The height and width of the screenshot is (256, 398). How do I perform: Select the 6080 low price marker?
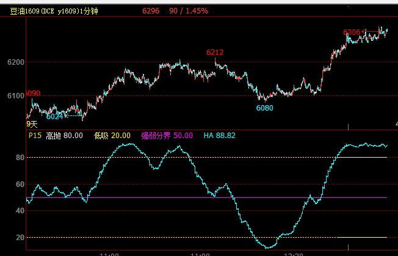pos(265,108)
